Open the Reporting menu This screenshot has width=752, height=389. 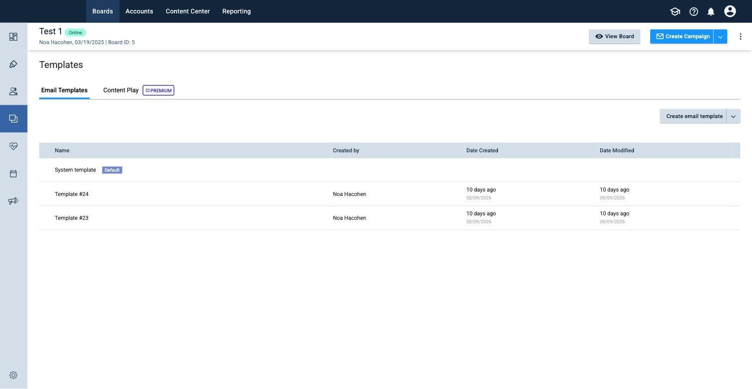coord(236,11)
